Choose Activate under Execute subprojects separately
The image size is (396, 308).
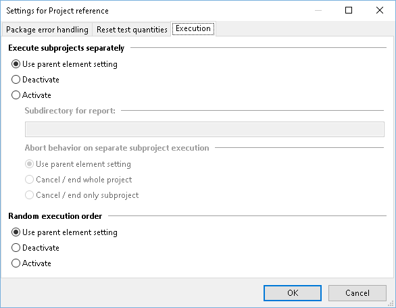(x=31, y=95)
